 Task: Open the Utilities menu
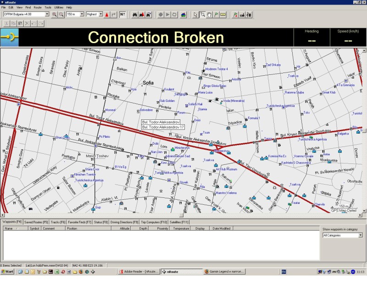pyautogui.click(x=59, y=7)
